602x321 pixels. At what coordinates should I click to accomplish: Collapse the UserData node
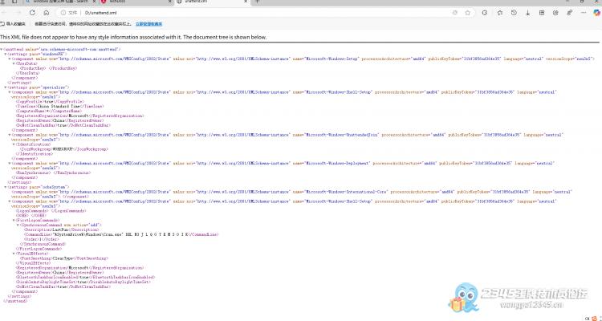pos(14,63)
